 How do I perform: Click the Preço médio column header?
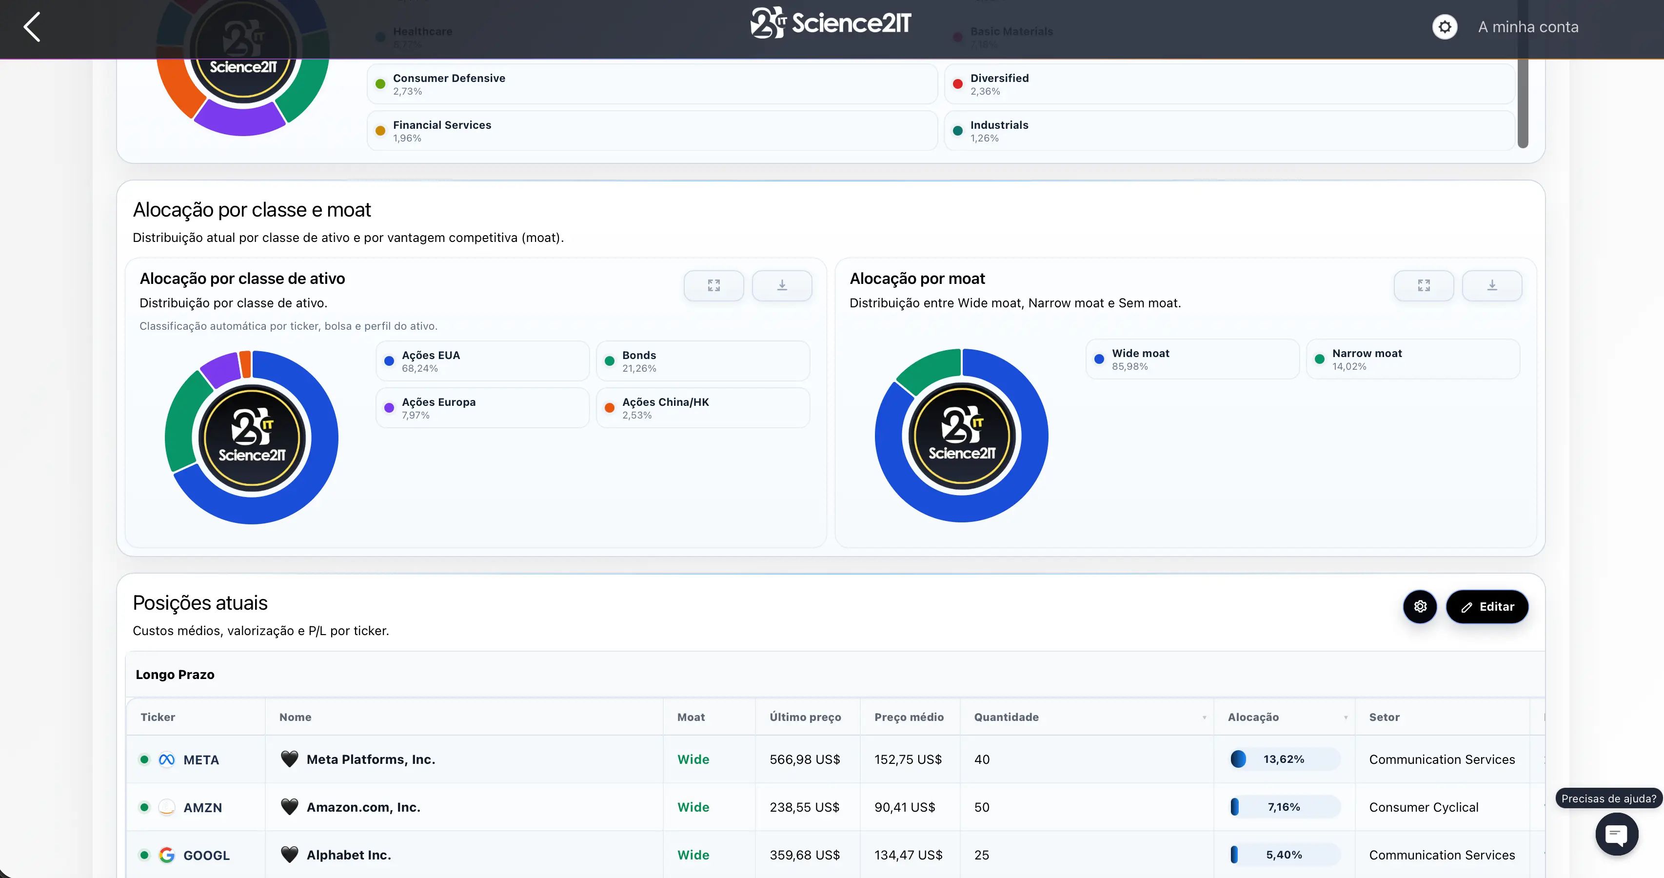[x=909, y=717]
